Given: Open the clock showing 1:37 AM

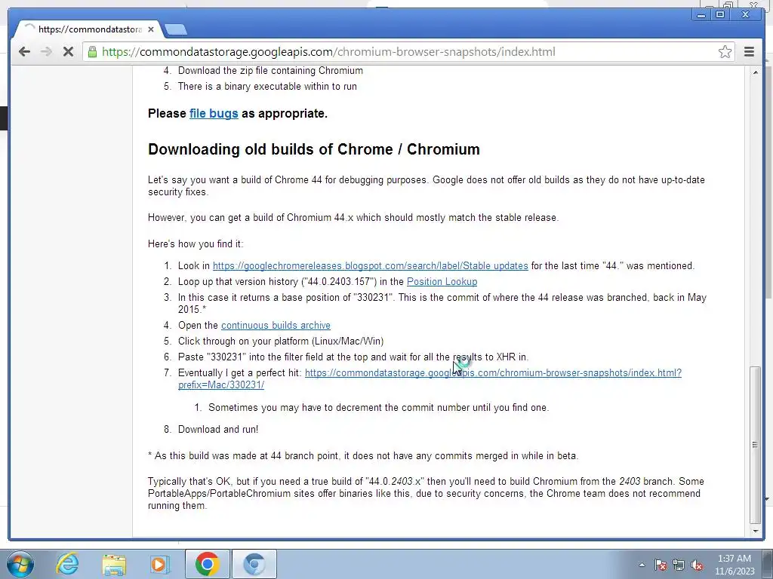Looking at the screenshot, I should (x=735, y=565).
